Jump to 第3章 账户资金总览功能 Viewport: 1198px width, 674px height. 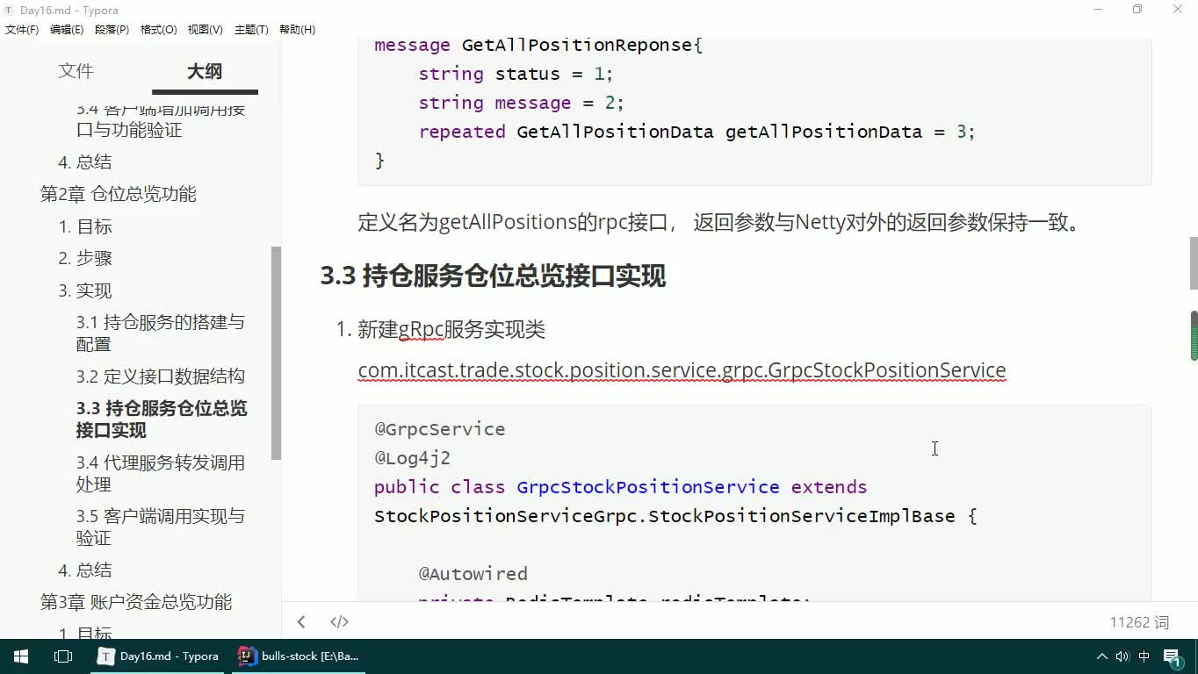coord(136,602)
